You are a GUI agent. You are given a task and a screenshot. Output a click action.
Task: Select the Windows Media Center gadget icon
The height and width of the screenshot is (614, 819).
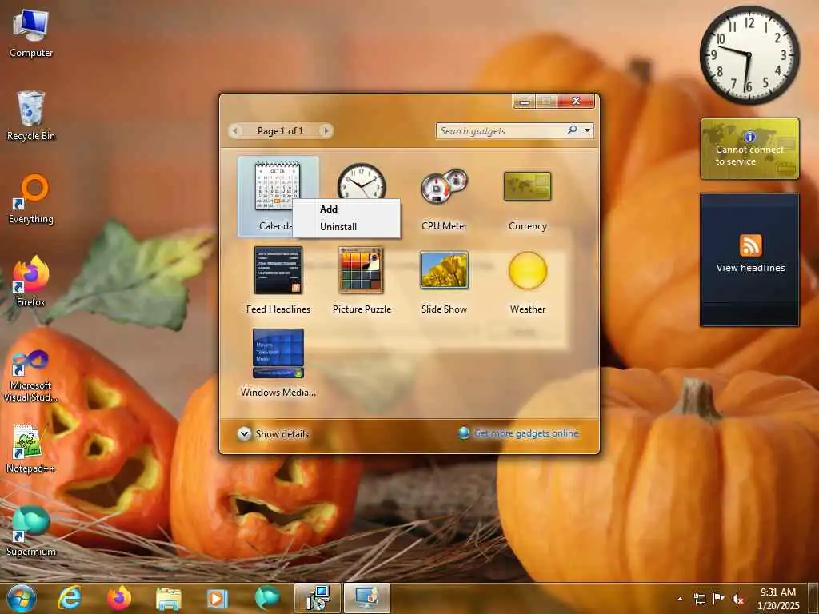(278, 353)
